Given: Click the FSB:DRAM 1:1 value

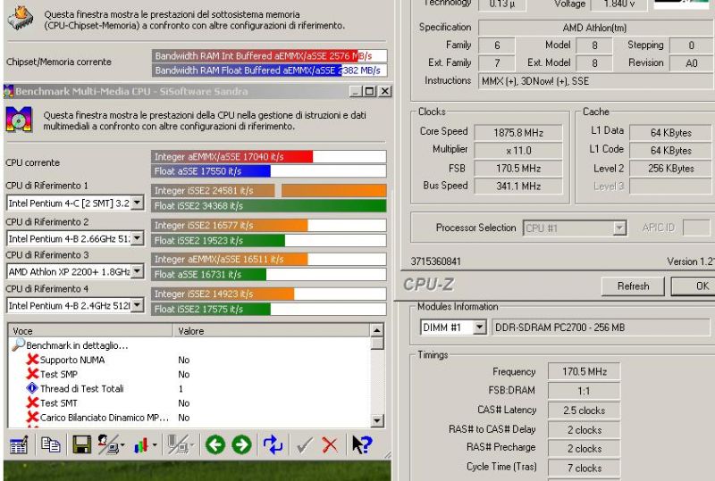Looking at the screenshot, I should pyautogui.click(x=585, y=391).
